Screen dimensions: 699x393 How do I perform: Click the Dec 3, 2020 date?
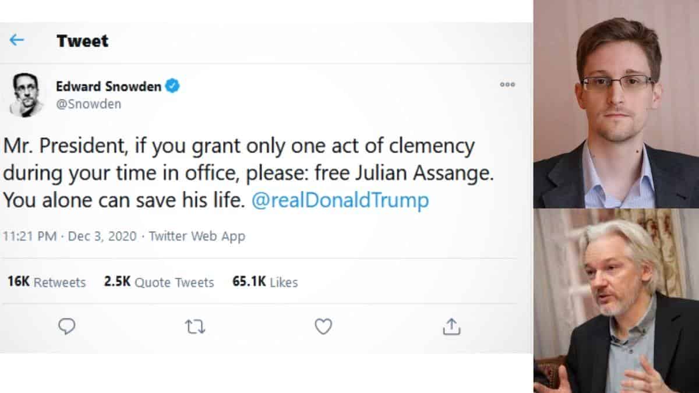point(103,236)
